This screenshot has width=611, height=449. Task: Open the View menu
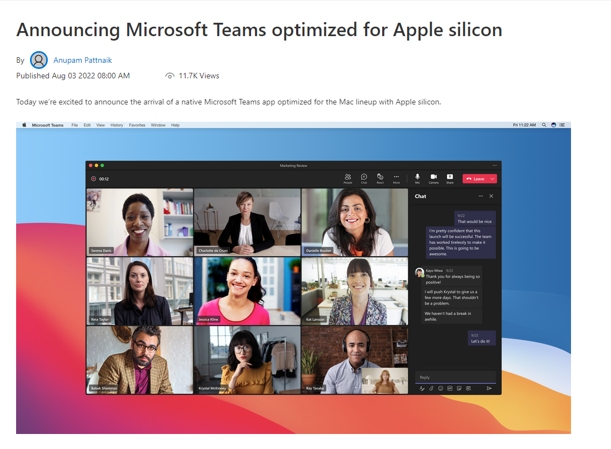(101, 125)
